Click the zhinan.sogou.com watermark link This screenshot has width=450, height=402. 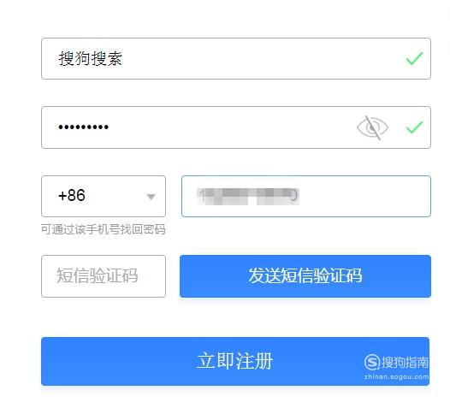(x=396, y=376)
